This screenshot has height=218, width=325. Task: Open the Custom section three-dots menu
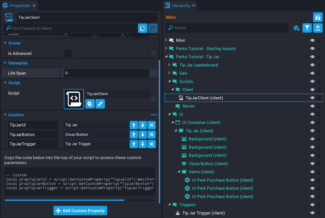[x=154, y=115]
